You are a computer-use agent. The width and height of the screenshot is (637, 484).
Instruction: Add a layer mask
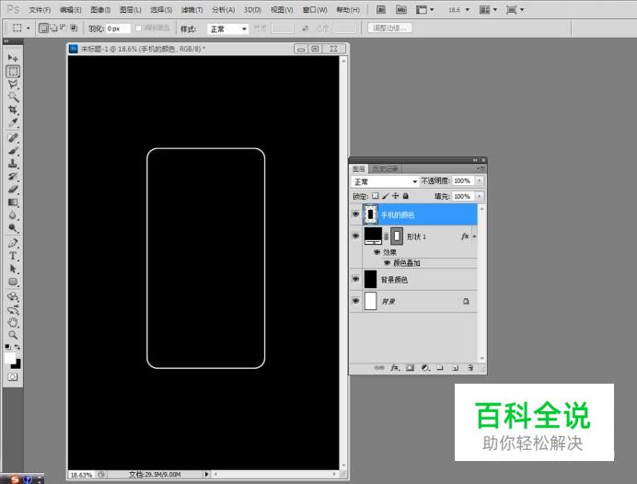[410, 368]
